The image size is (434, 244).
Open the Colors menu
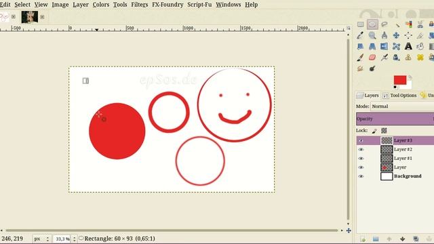101,5
